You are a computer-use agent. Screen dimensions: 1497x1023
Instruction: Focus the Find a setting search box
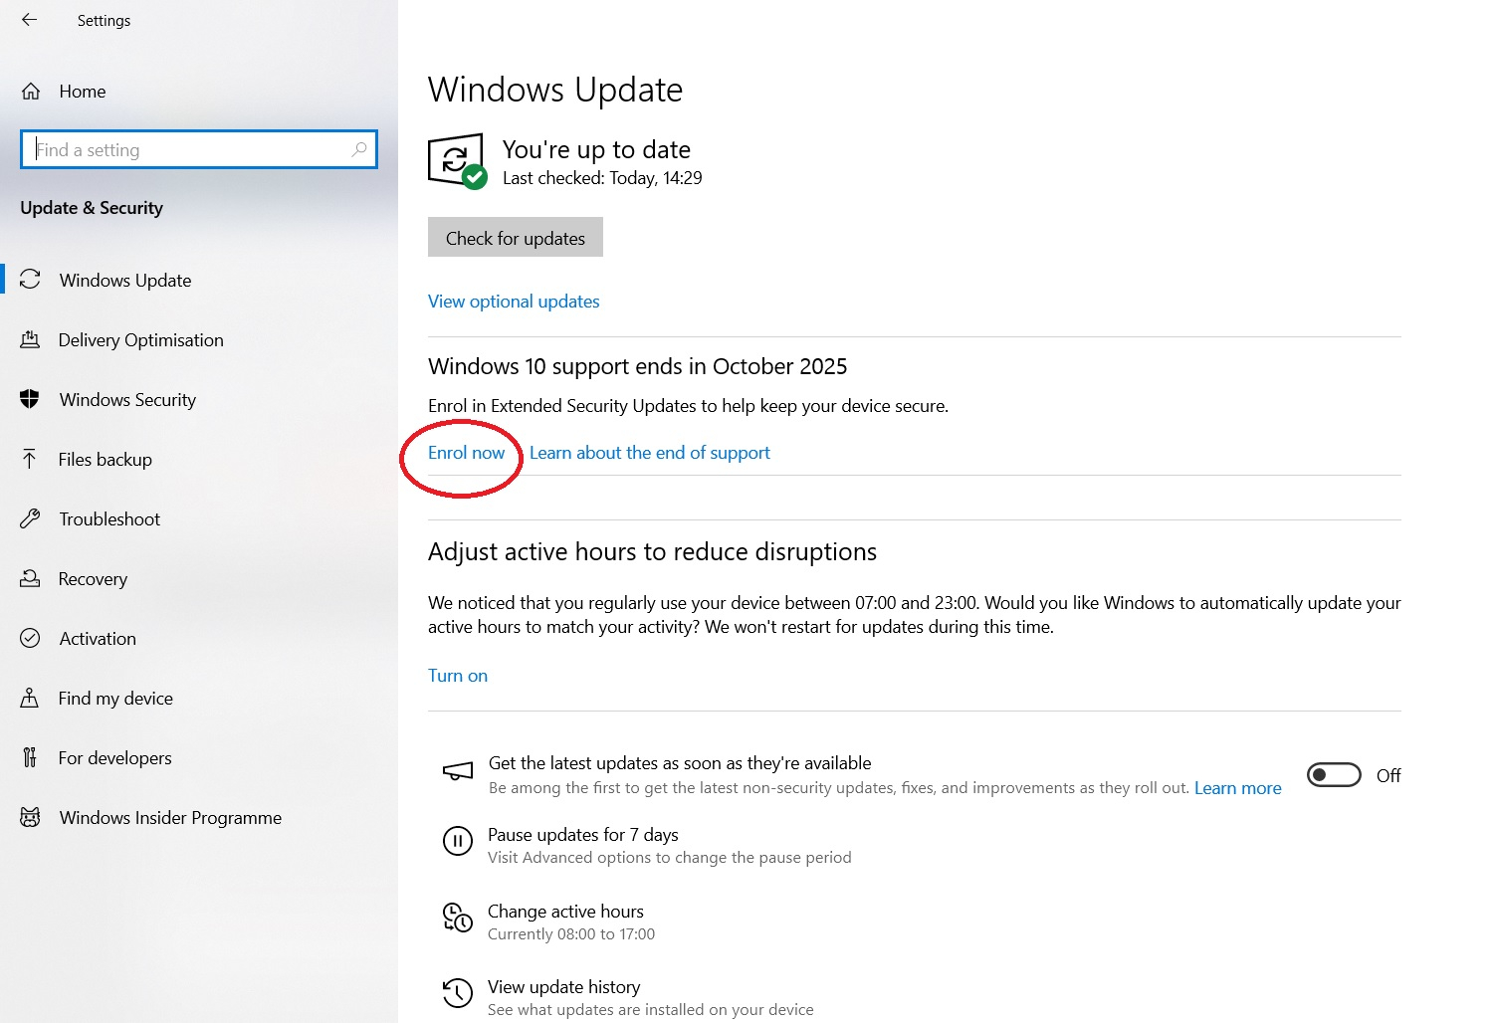pos(189,149)
